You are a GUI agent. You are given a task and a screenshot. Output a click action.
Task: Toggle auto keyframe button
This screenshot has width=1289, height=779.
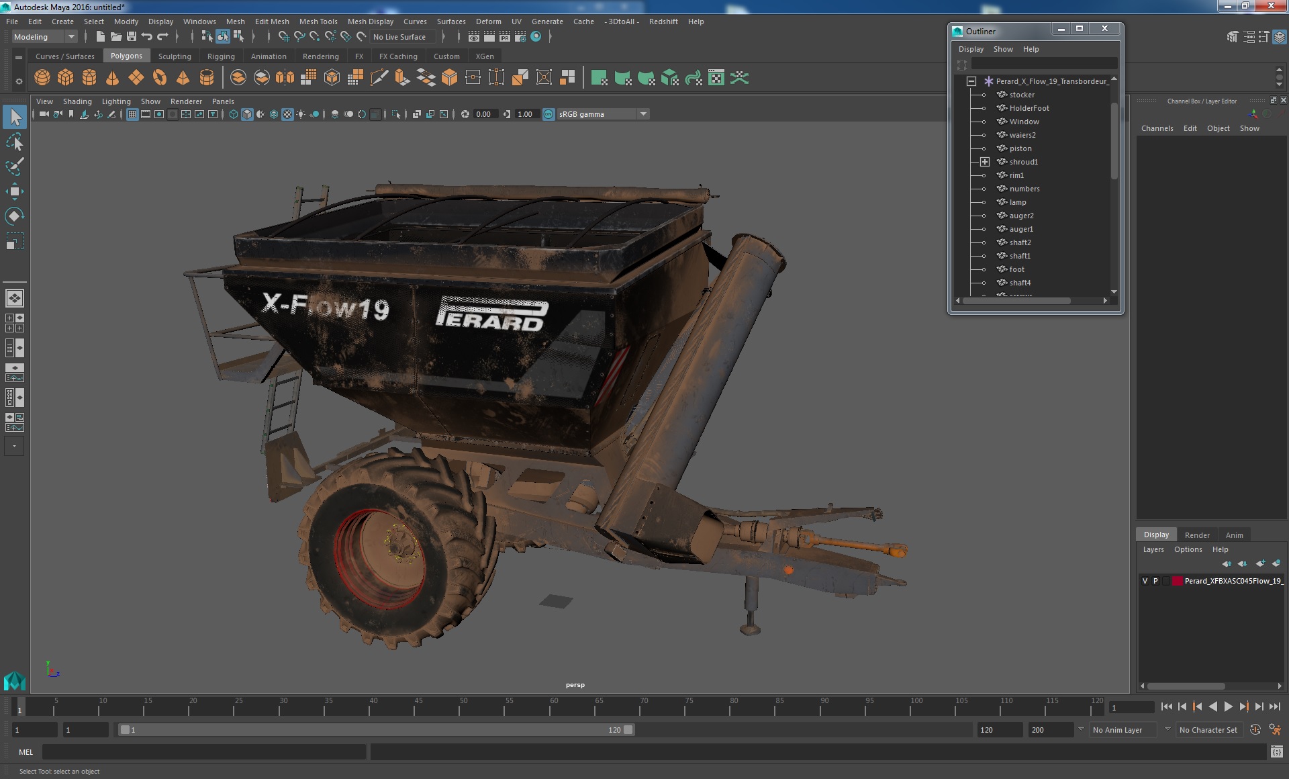(1255, 730)
